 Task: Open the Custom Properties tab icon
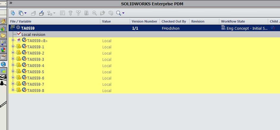(x=3, y=57)
